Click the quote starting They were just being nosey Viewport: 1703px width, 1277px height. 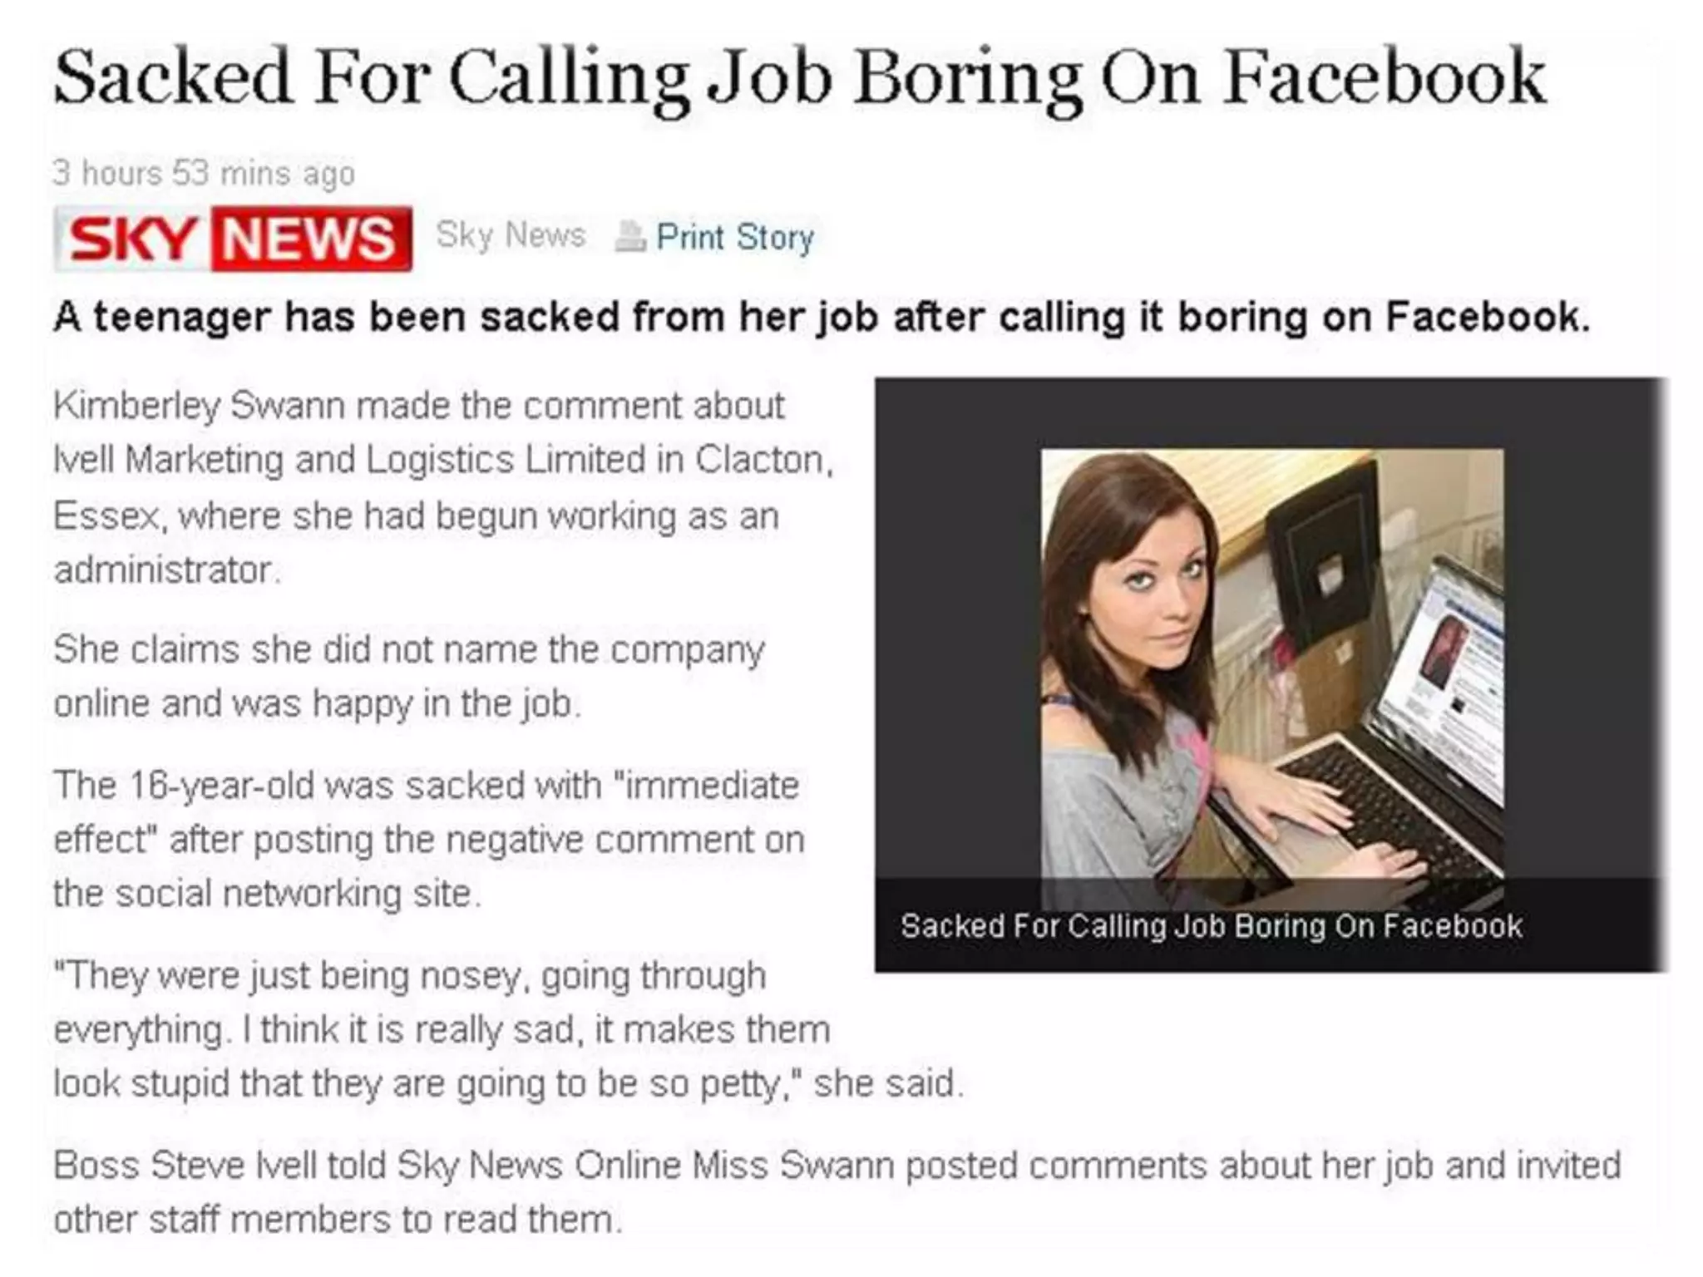coord(508,1029)
